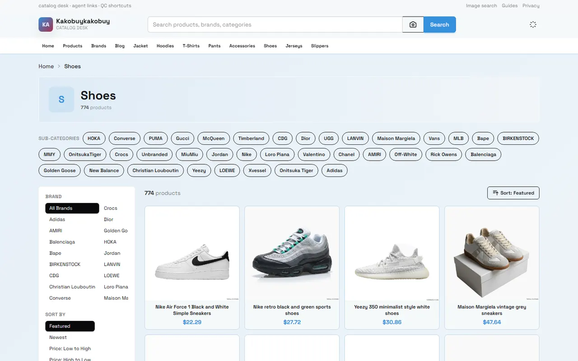The image size is (578, 361).
Task: Open the Privacy link
Action: coord(531,6)
